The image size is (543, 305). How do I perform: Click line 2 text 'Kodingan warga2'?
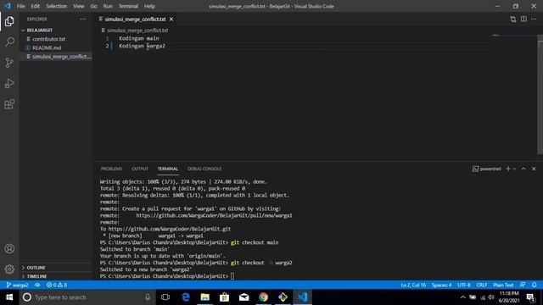pos(142,46)
